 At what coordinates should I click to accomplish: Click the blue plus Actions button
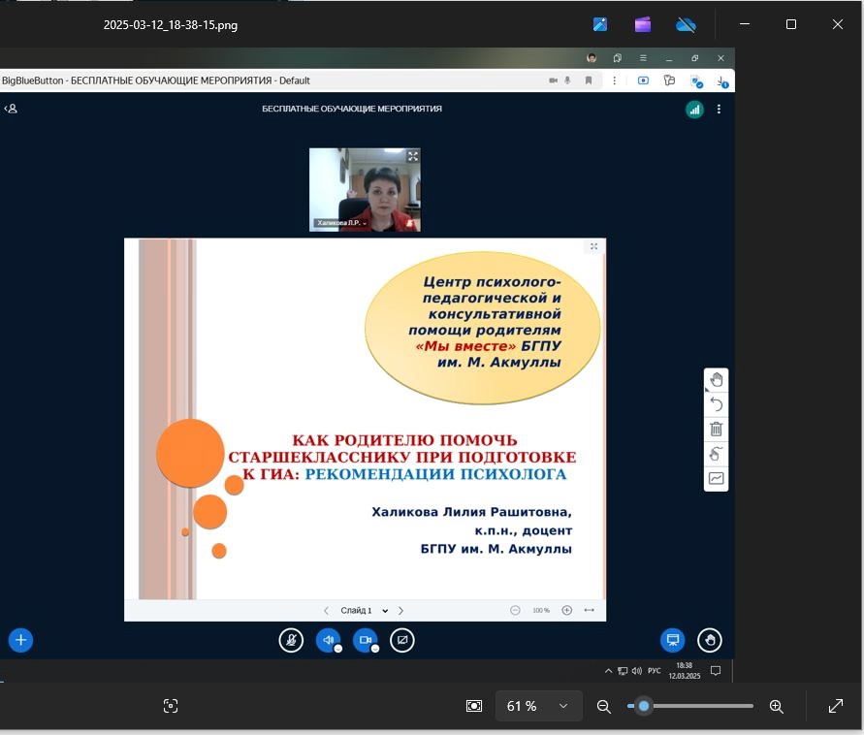pos(20,640)
